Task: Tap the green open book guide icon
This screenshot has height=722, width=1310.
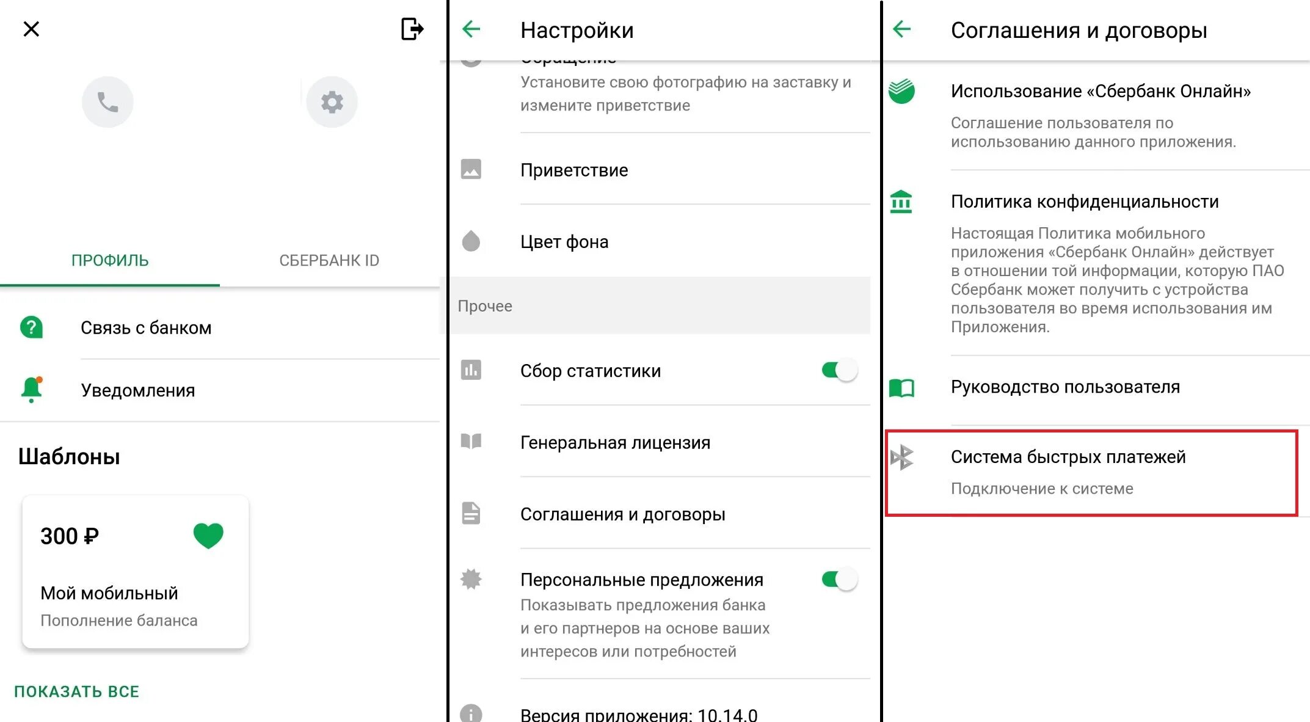Action: coord(901,388)
